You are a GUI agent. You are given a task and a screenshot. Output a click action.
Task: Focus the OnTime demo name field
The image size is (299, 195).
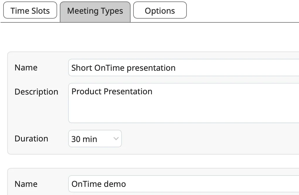tap(184, 184)
